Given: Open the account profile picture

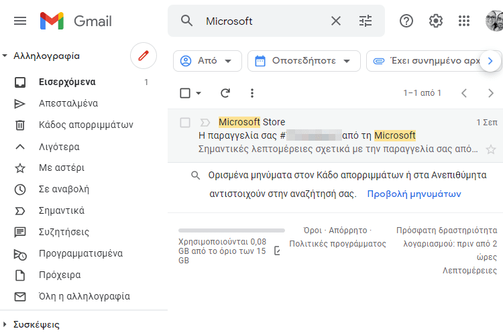Looking at the screenshot, I should pos(494,21).
